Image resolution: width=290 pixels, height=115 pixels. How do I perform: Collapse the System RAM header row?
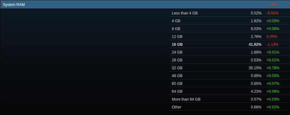(145, 5)
